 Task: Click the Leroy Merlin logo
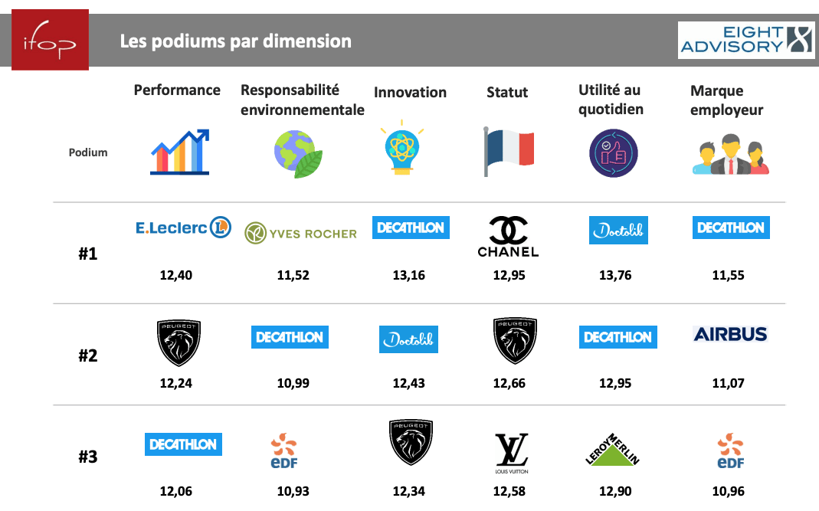pyautogui.click(x=612, y=450)
